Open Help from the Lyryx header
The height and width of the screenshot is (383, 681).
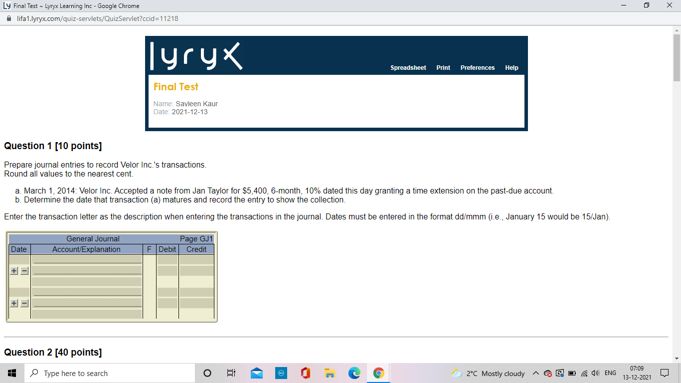[x=511, y=67]
